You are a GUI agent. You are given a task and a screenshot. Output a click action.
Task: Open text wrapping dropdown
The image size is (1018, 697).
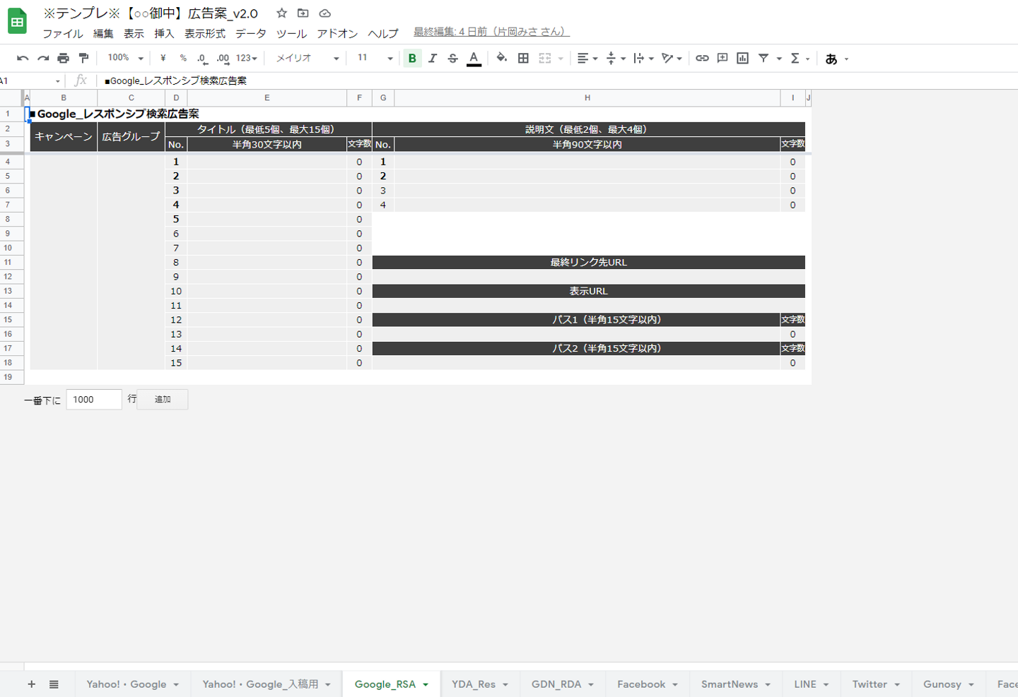(643, 59)
